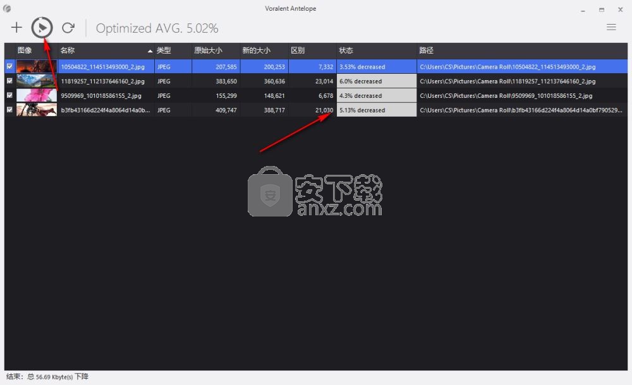The image size is (632, 385).
Task: Click the path ending 9509969_101018586155_2.jpg
Action: (x=506, y=96)
